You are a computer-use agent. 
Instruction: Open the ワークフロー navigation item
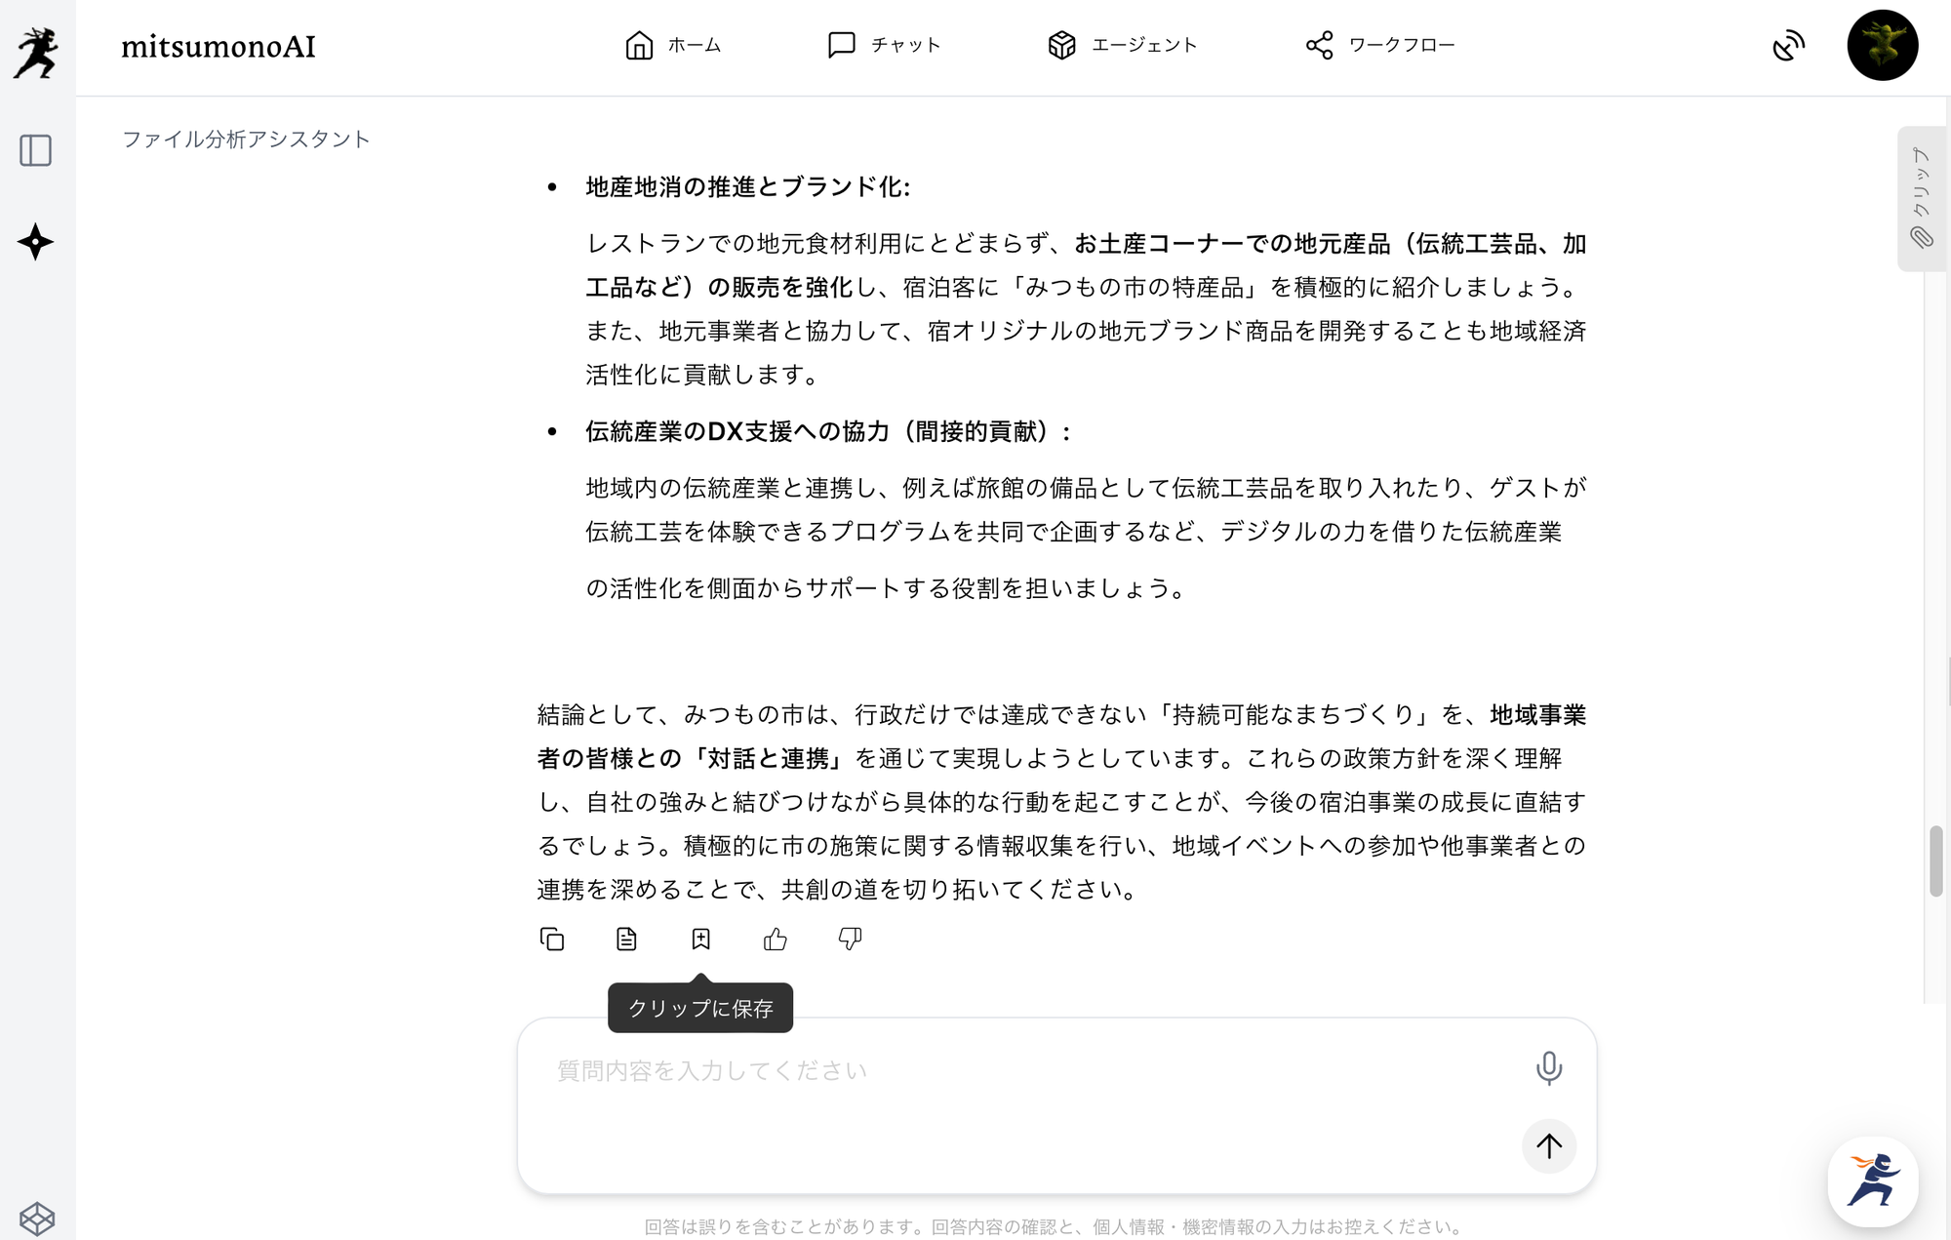point(1380,45)
